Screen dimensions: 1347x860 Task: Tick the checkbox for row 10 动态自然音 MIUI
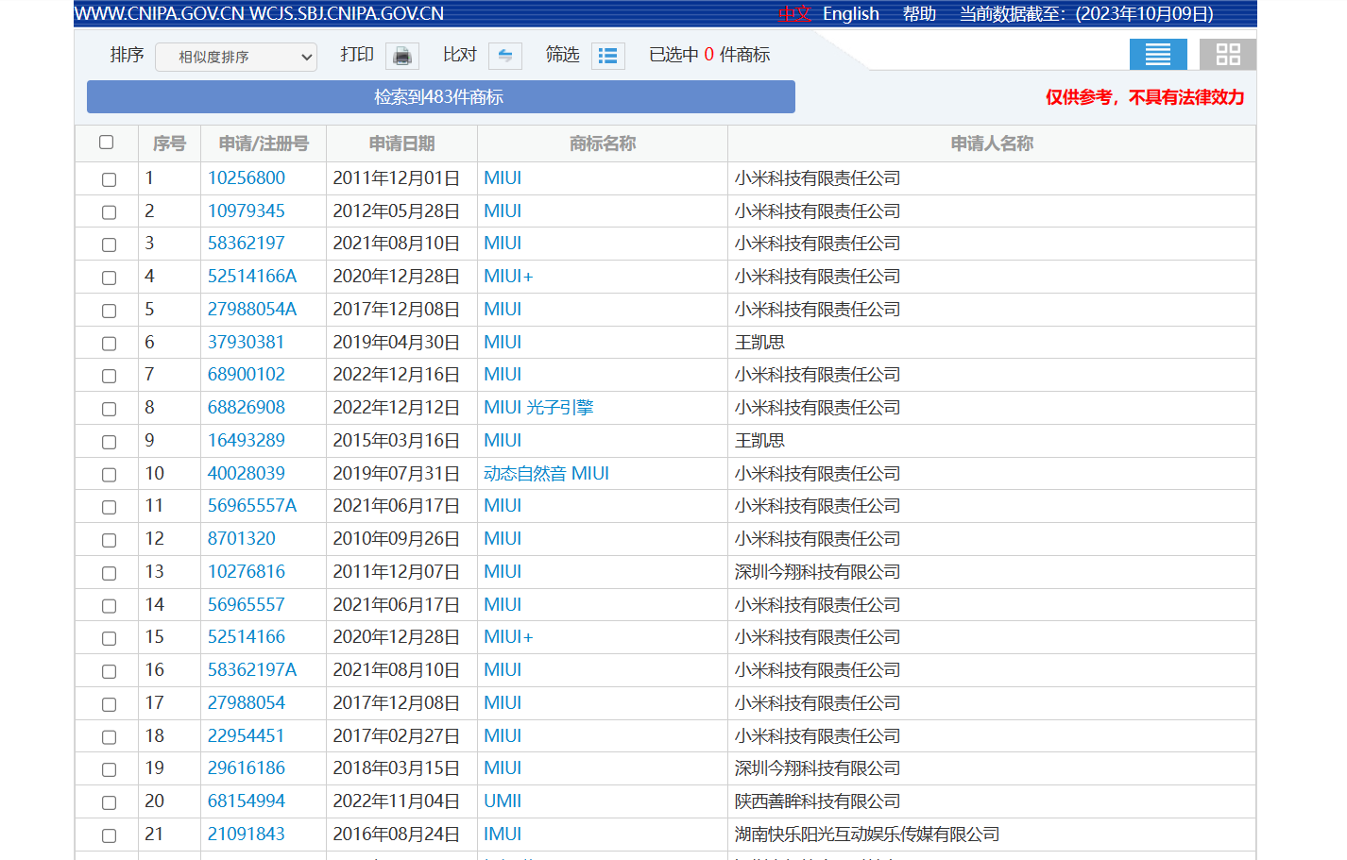click(109, 475)
